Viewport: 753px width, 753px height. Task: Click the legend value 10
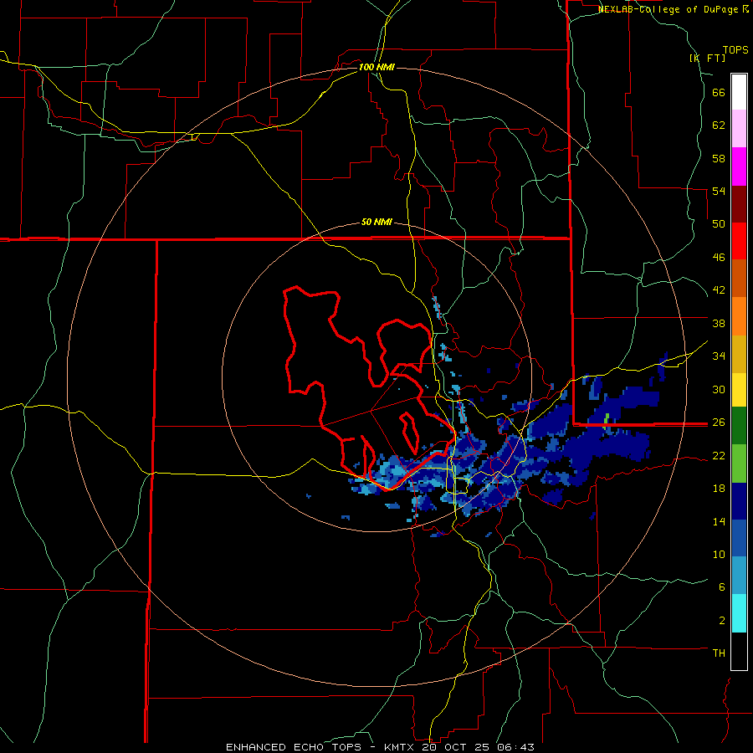coord(719,554)
